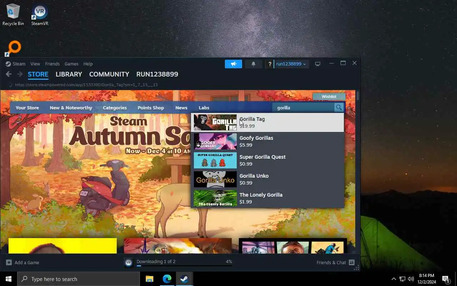
Task: Open the Steam menu
Action: coord(19,64)
